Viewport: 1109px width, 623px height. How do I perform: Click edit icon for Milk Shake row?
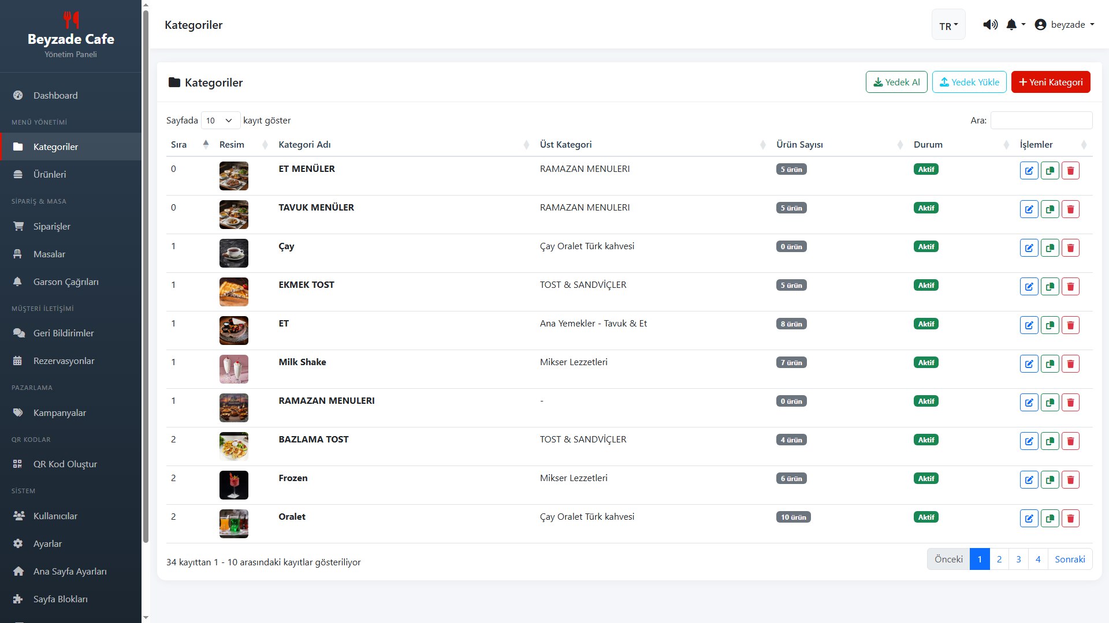coord(1029,364)
